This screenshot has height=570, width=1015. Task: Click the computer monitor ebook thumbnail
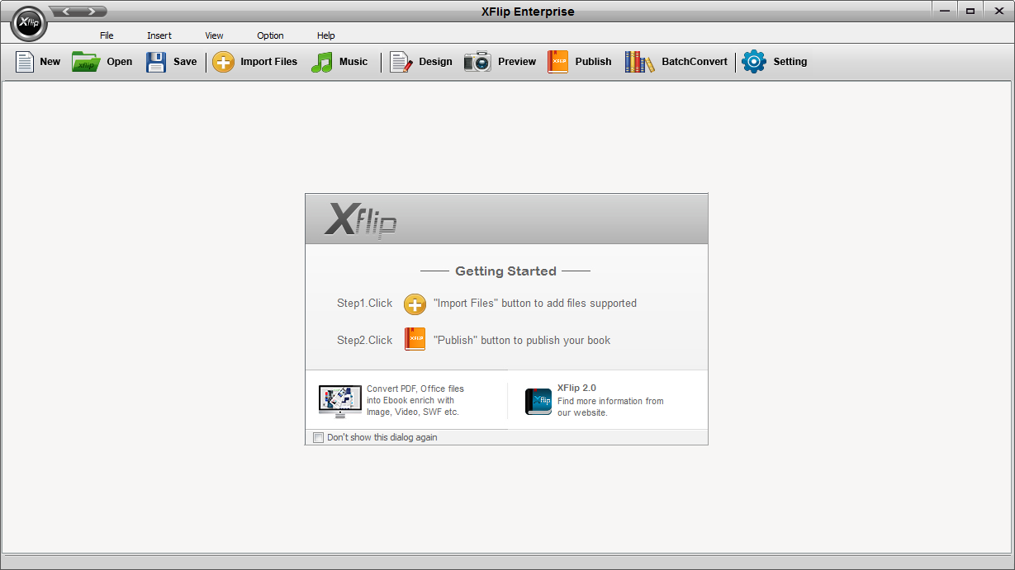click(x=340, y=401)
